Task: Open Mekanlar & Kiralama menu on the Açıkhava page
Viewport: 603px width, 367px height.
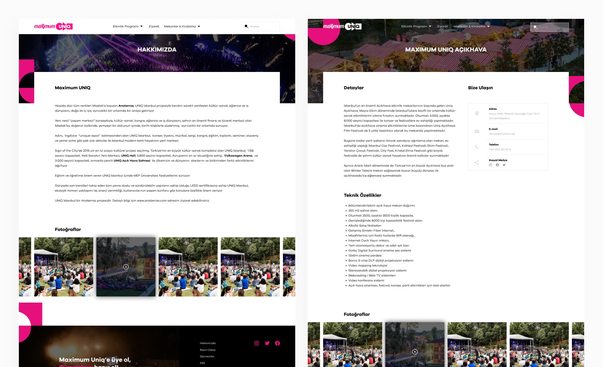Action: click(x=471, y=26)
